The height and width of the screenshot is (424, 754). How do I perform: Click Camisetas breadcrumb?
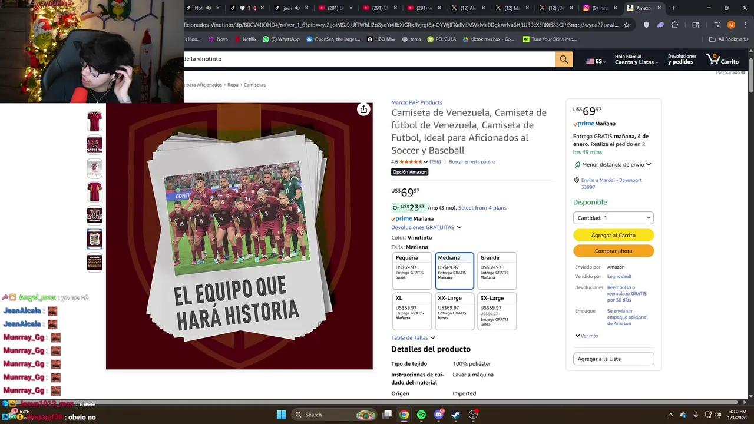pos(254,85)
